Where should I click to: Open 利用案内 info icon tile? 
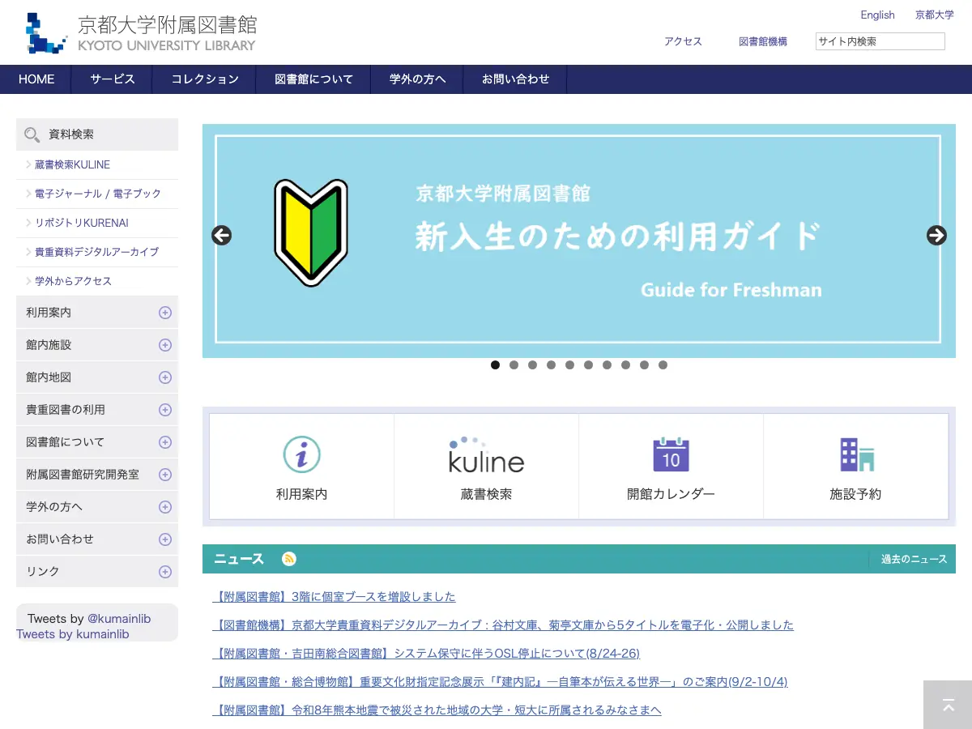[x=301, y=467]
